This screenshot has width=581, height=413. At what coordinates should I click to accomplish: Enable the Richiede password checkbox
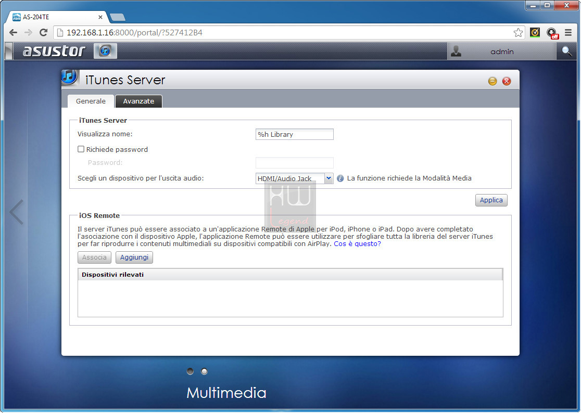(x=81, y=149)
